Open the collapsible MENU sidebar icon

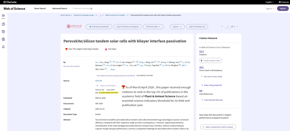tap(3, 16)
